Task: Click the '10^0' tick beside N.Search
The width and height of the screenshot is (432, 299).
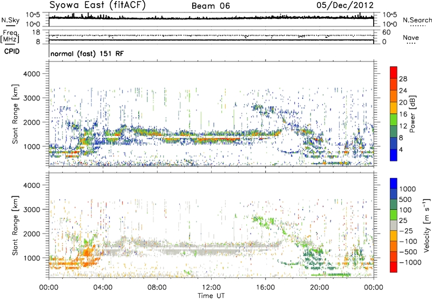Action: tap(390, 24)
